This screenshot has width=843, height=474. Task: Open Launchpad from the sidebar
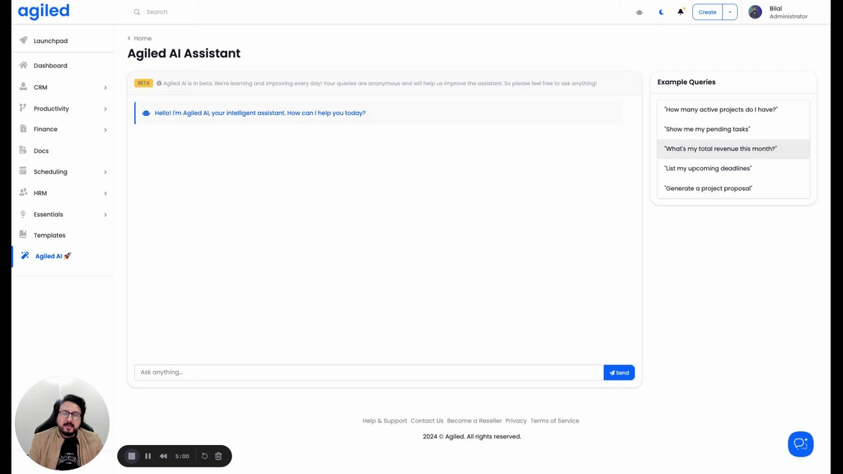tap(50, 41)
